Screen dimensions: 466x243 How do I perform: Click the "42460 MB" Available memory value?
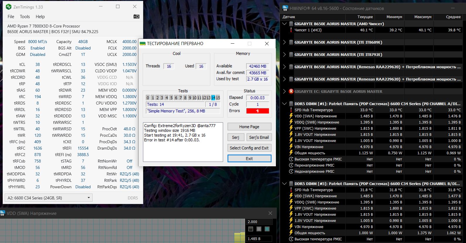[257, 66]
